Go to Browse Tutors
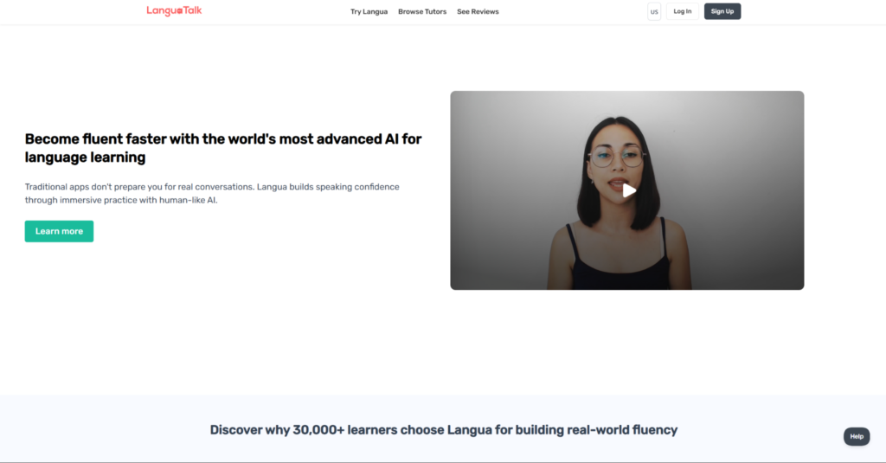This screenshot has height=463, width=886. pos(422,11)
